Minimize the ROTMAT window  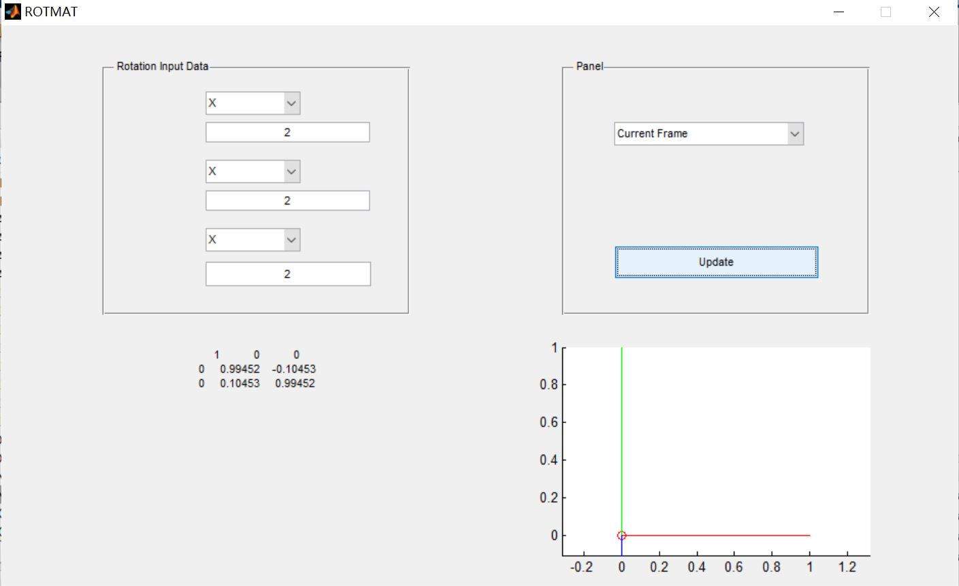(839, 12)
